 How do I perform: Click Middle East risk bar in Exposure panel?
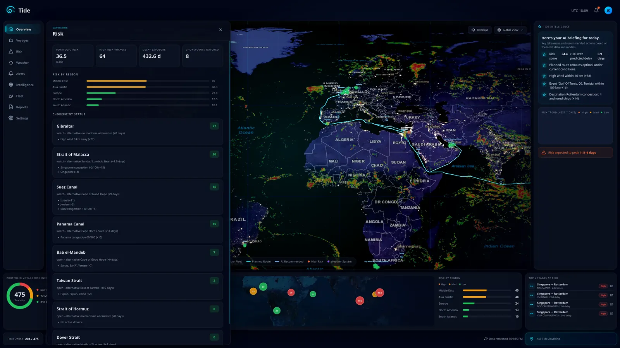(148, 81)
